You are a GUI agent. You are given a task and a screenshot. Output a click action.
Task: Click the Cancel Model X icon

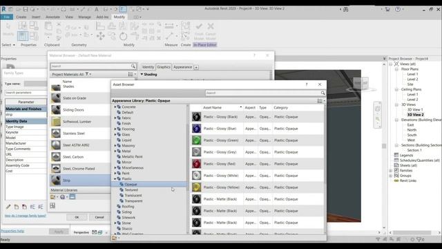(211, 26)
